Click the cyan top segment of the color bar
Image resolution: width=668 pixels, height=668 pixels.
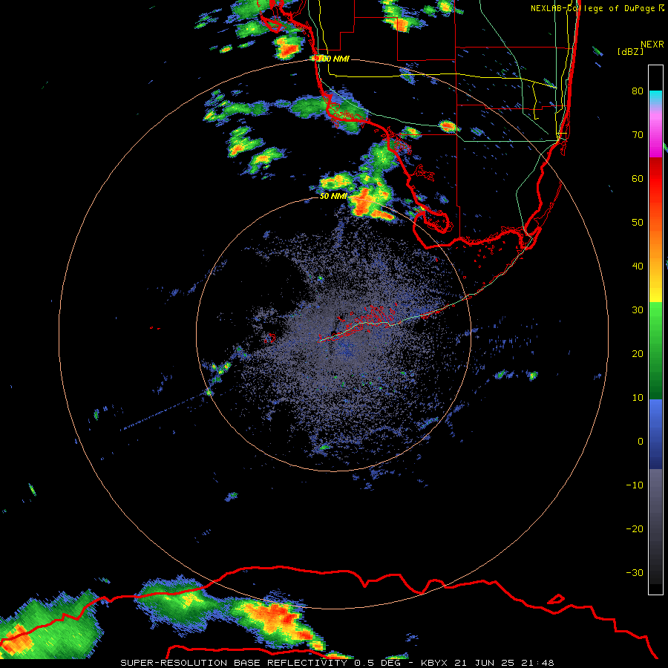(x=655, y=98)
